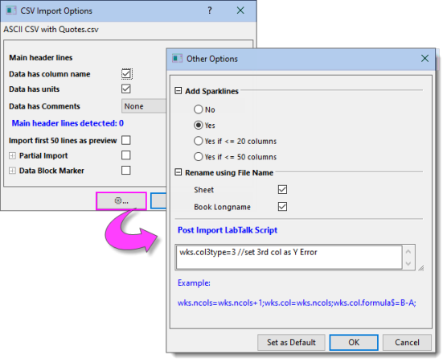The image size is (447, 363).
Task: Toggle the Book Longname checkbox
Action: tap(282, 207)
